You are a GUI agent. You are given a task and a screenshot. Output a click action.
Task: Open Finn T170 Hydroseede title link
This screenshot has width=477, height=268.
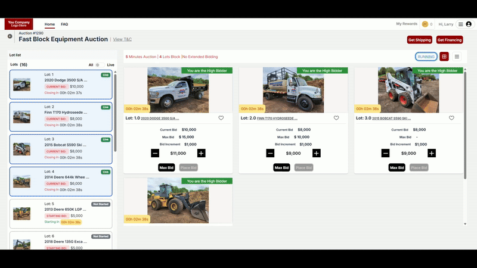pyautogui.click(x=277, y=119)
